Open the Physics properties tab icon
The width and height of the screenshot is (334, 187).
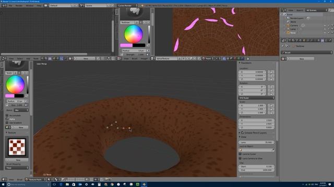click(x=330, y=40)
